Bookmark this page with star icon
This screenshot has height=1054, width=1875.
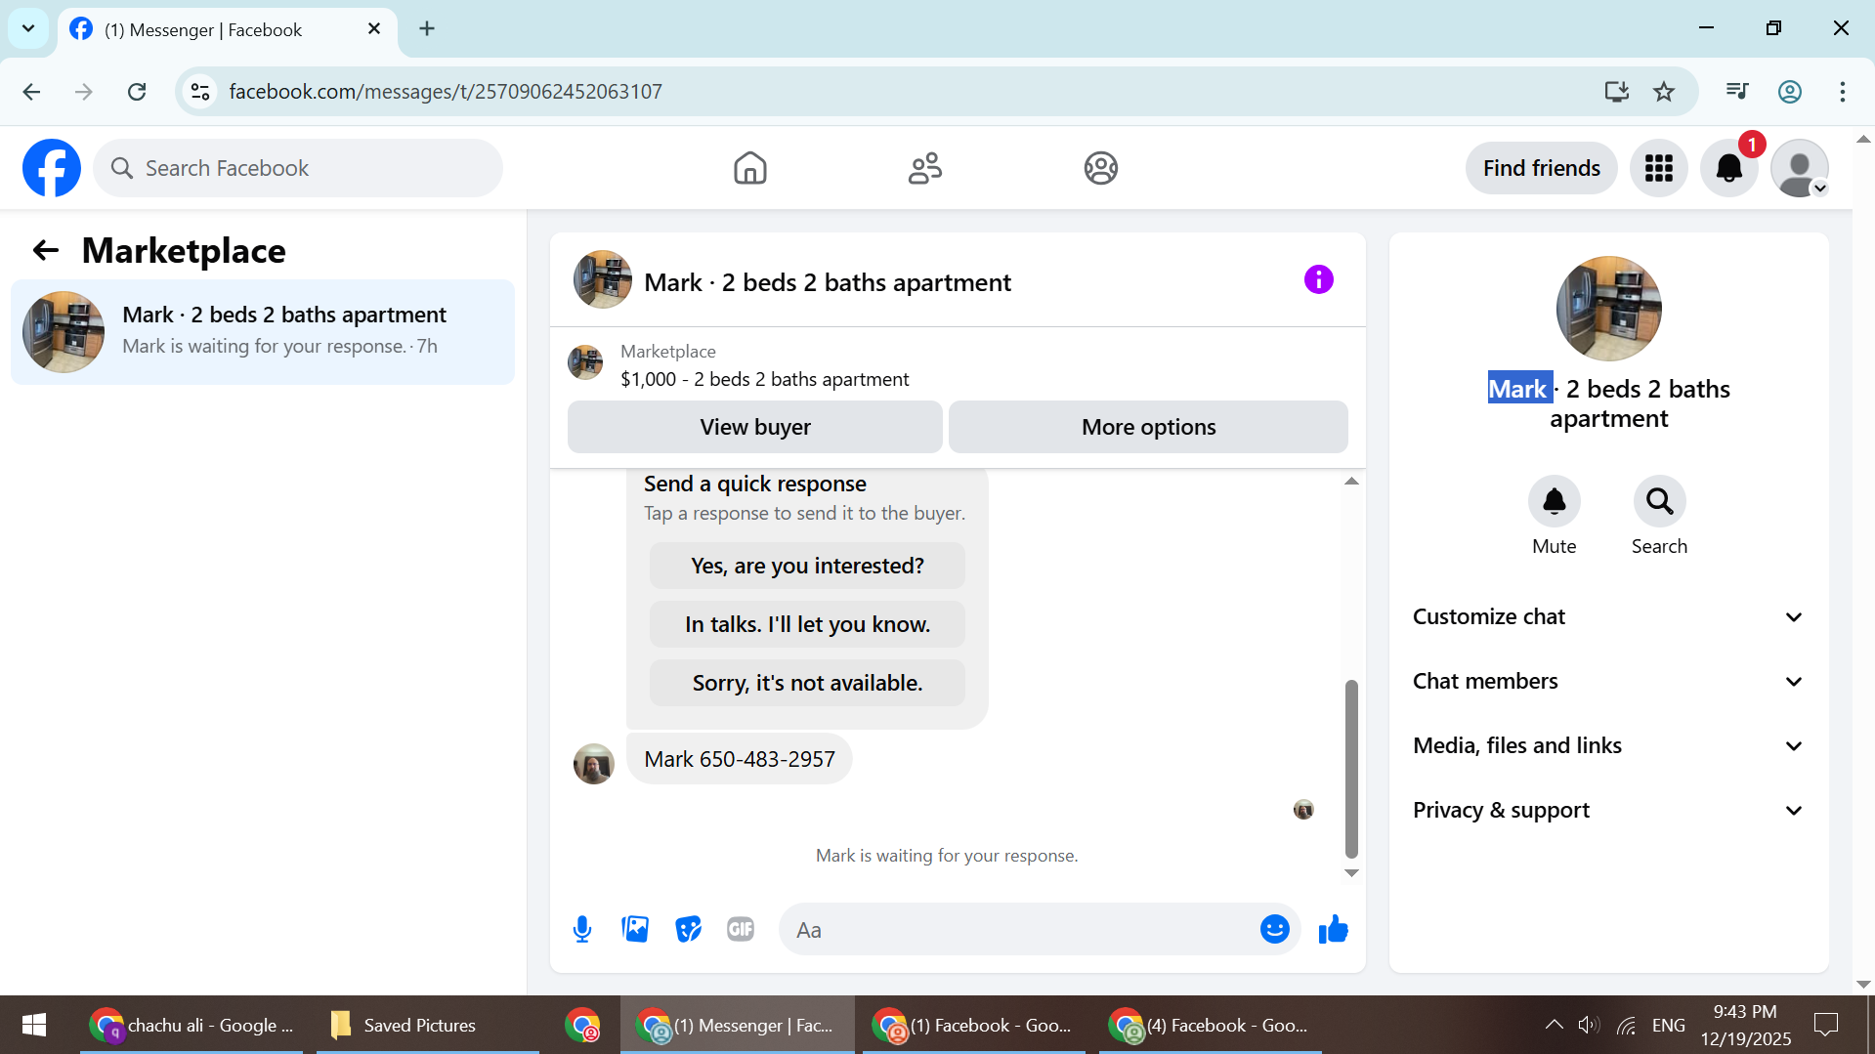click(x=1664, y=92)
